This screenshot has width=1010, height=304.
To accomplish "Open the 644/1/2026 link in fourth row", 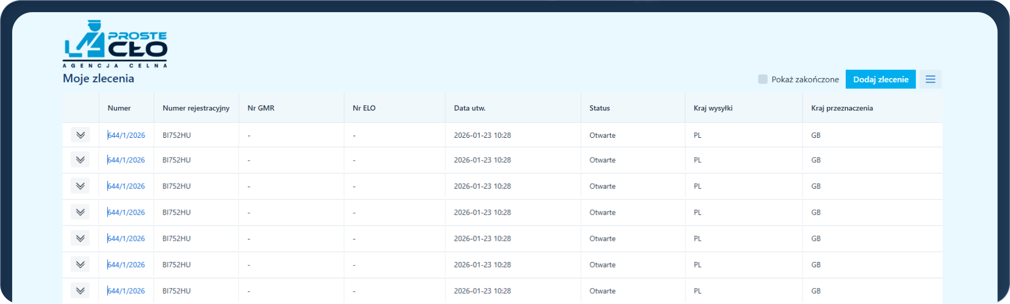I will point(126,213).
